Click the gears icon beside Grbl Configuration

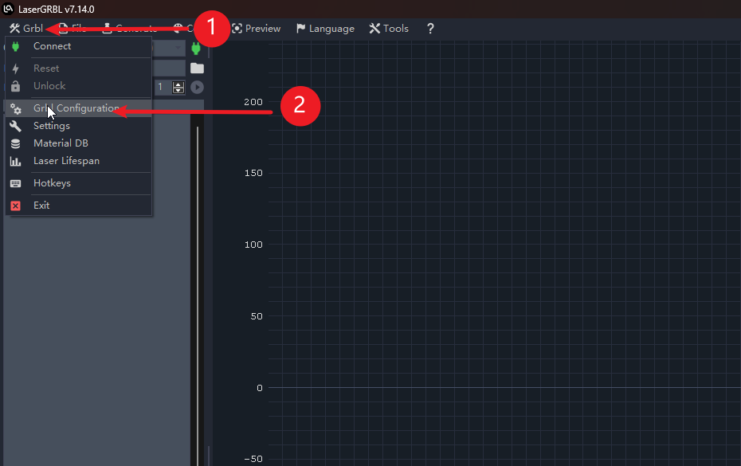click(15, 108)
